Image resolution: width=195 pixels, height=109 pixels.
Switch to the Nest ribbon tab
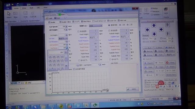coord(31,8)
